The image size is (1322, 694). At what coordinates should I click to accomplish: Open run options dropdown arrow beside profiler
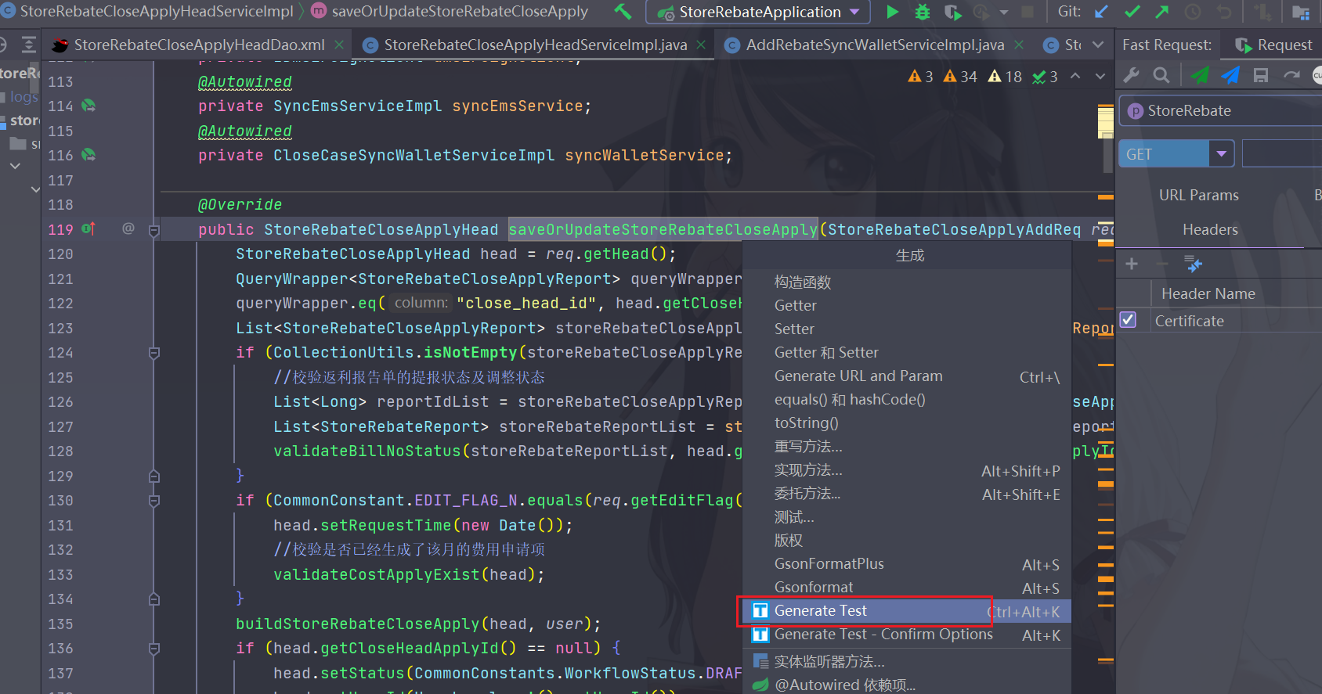pyautogui.click(x=1003, y=12)
